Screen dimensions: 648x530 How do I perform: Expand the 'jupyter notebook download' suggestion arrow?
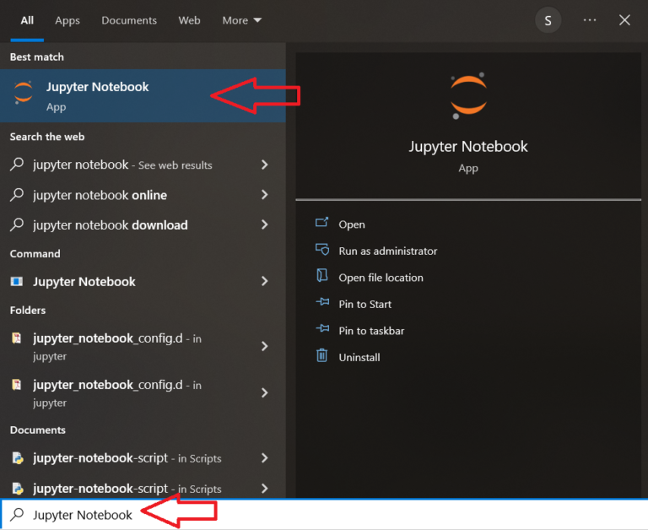(265, 225)
